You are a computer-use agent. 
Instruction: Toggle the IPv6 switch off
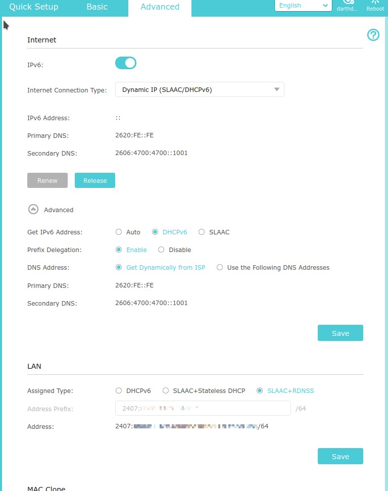tap(126, 63)
